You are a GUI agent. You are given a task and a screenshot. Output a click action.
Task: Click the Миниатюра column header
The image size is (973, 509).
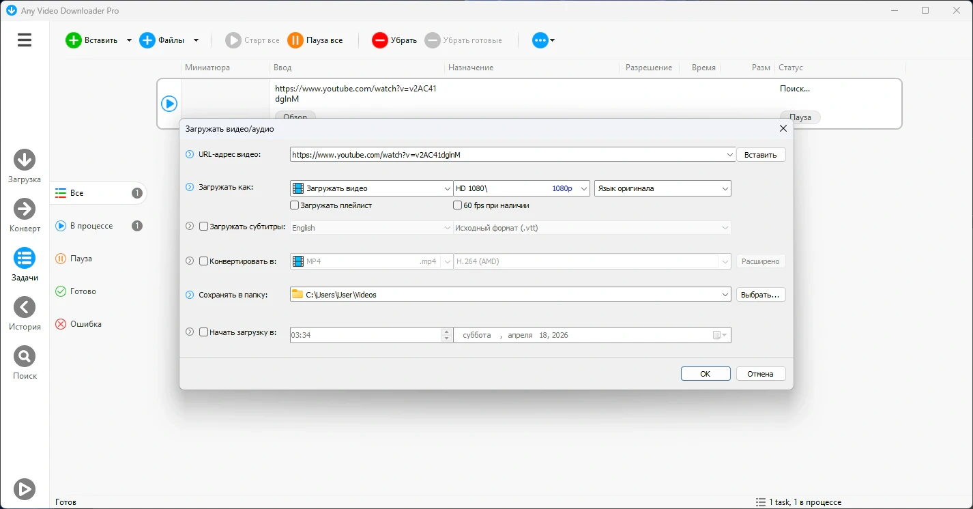(x=227, y=68)
